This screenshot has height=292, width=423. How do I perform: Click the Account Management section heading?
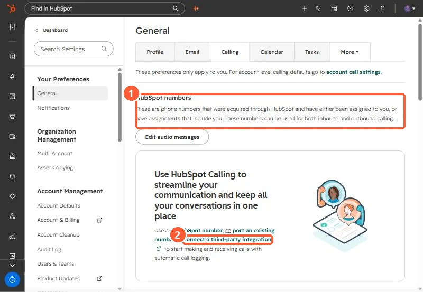(70, 191)
